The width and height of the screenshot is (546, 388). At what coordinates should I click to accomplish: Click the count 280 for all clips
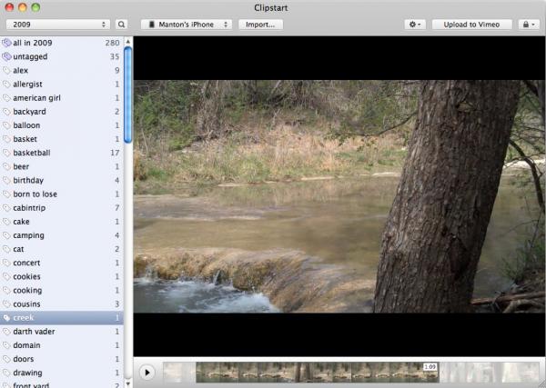coord(112,43)
